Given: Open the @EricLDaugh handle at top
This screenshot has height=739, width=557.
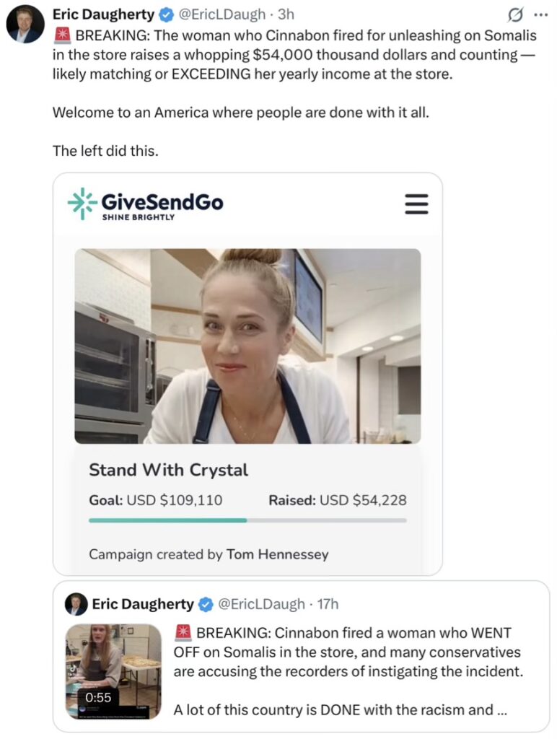Looking at the screenshot, I should (x=222, y=14).
